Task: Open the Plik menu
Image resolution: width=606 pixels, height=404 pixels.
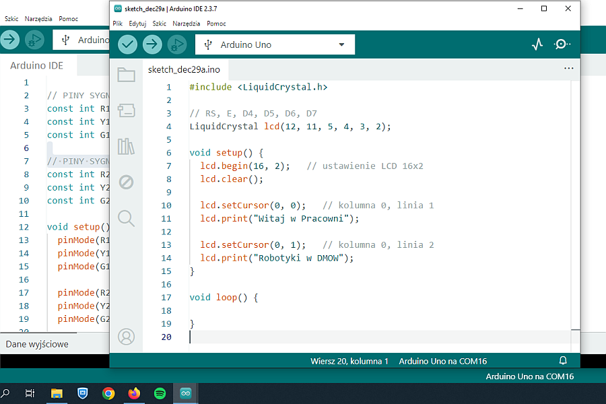Action: 118,23
